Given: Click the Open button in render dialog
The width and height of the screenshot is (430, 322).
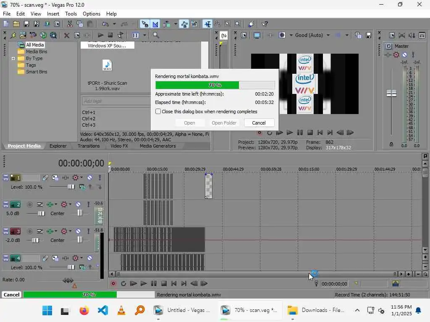Looking at the screenshot, I should [x=189, y=123].
